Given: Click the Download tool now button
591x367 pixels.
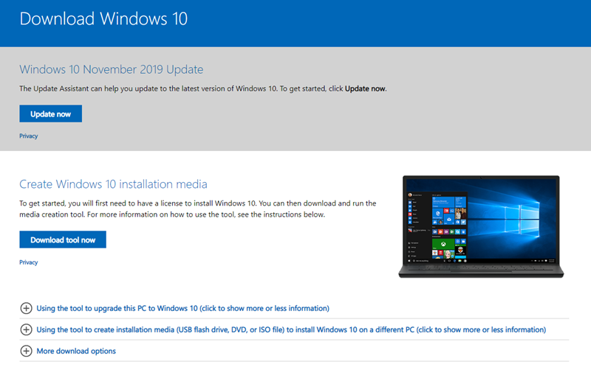Looking at the screenshot, I should click(x=63, y=240).
